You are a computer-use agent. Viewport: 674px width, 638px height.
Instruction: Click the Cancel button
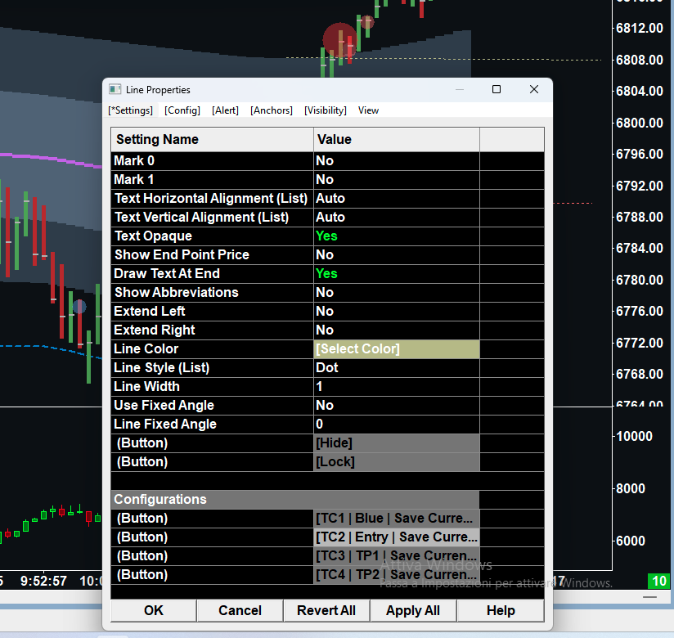click(240, 611)
